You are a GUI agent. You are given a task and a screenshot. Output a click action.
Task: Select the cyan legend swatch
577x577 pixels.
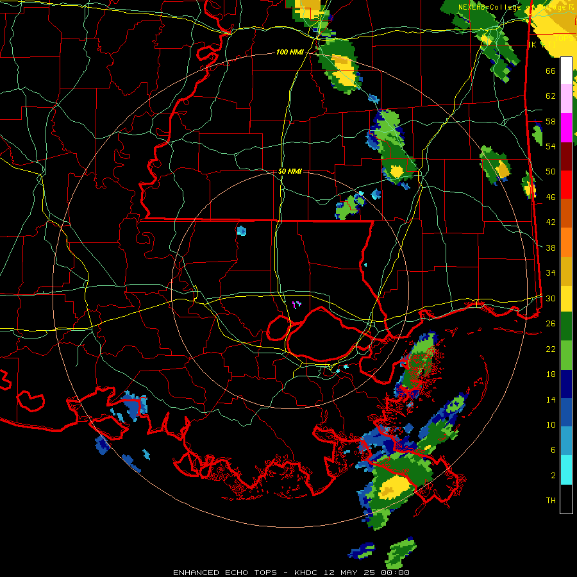566,470
